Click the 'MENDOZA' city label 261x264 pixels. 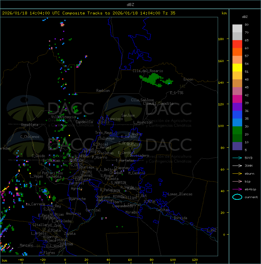(76, 160)
